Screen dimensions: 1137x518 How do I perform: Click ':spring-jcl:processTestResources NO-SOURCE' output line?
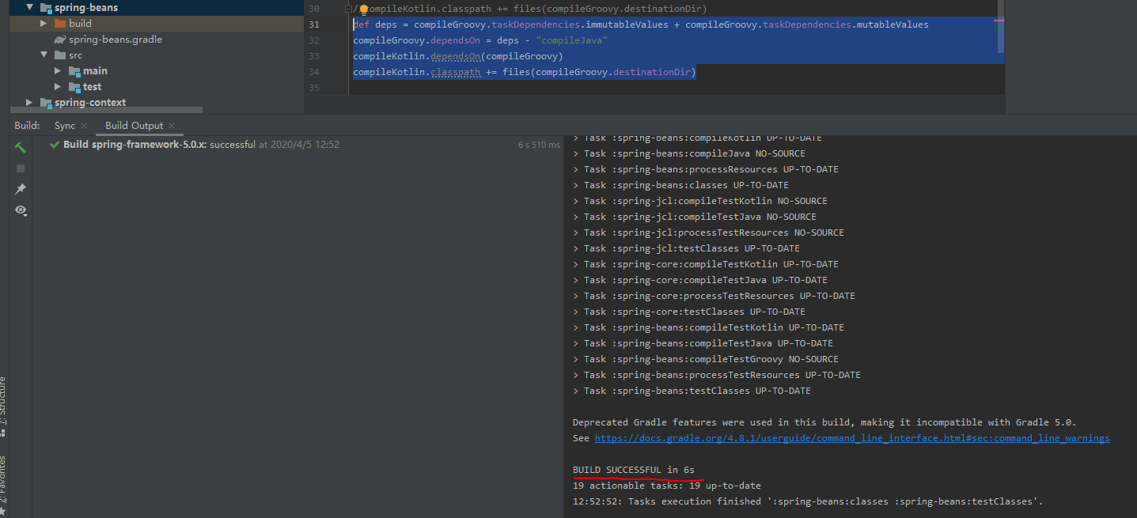[708, 233]
